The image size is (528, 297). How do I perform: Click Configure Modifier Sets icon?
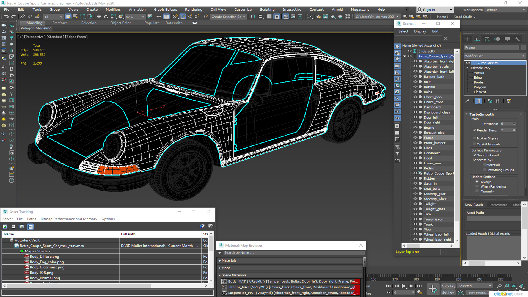click(509, 101)
